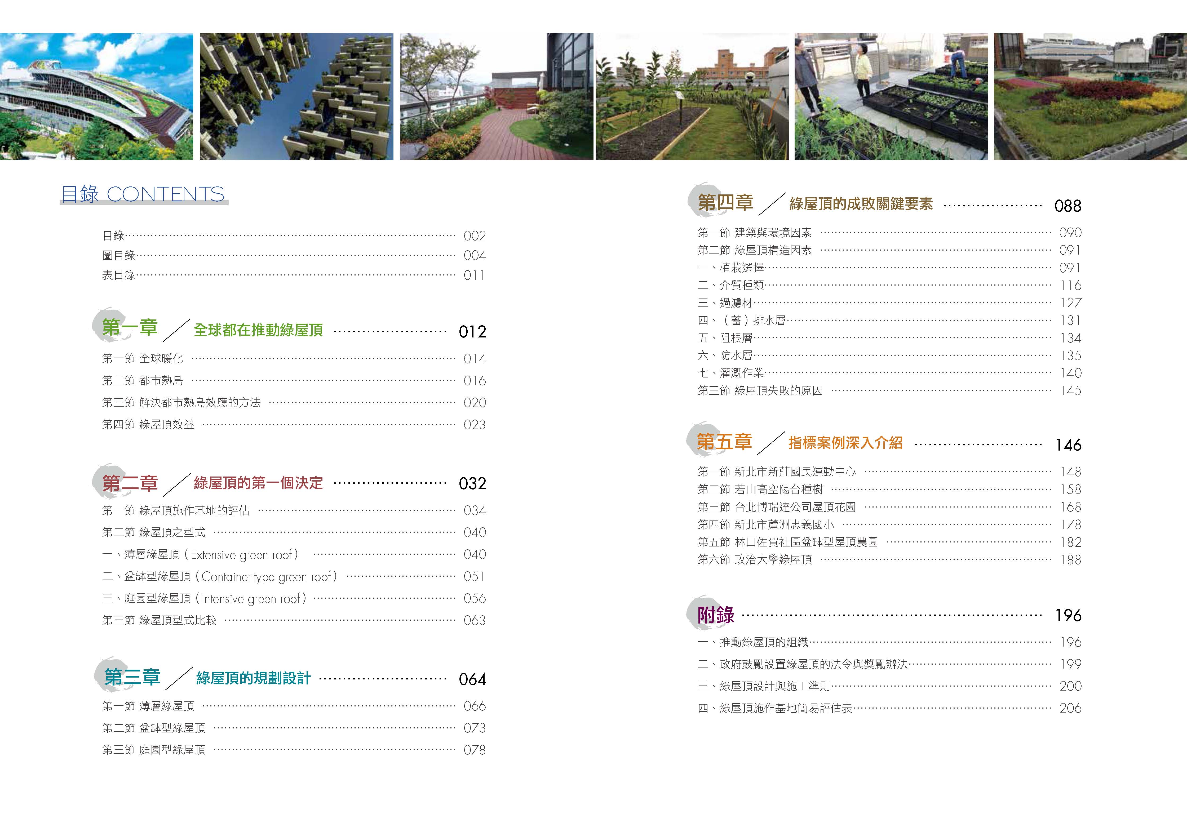Click the 第一節 建築與環境因素 entry

(x=889, y=233)
